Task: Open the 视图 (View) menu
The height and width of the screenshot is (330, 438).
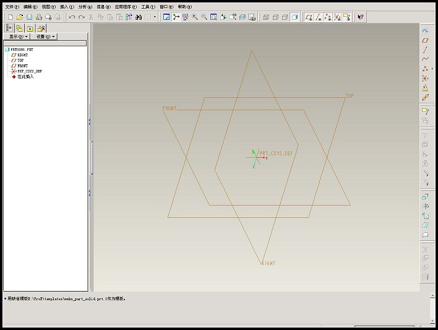Action: pyautogui.click(x=49, y=7)
